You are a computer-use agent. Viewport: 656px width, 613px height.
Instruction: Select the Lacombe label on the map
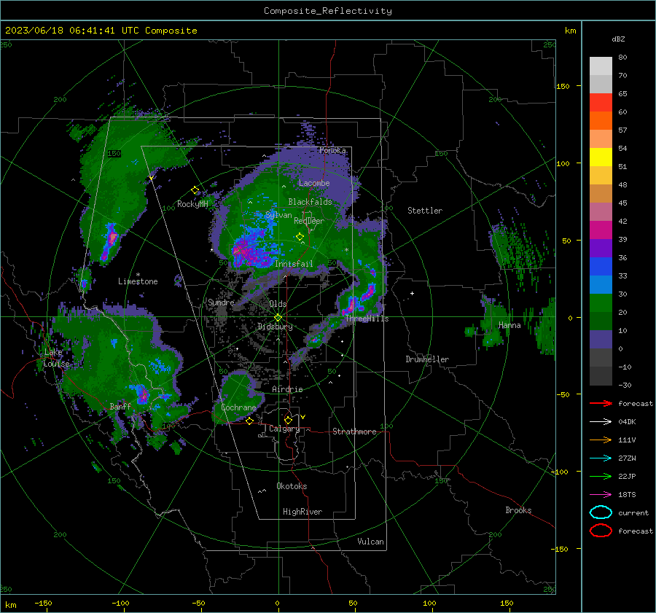click(x=314, y=183)
